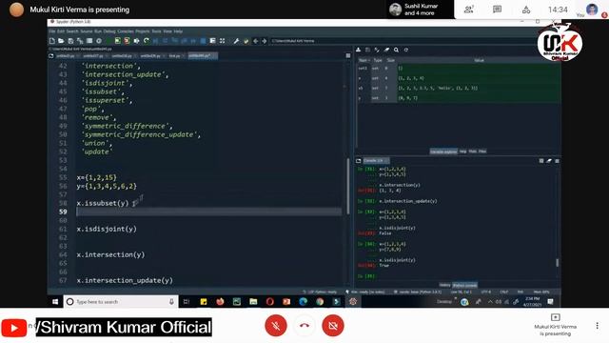Open Windows Start menu
Image resolution: width=609 pixels, height=343 pixels.
point(55,302)
